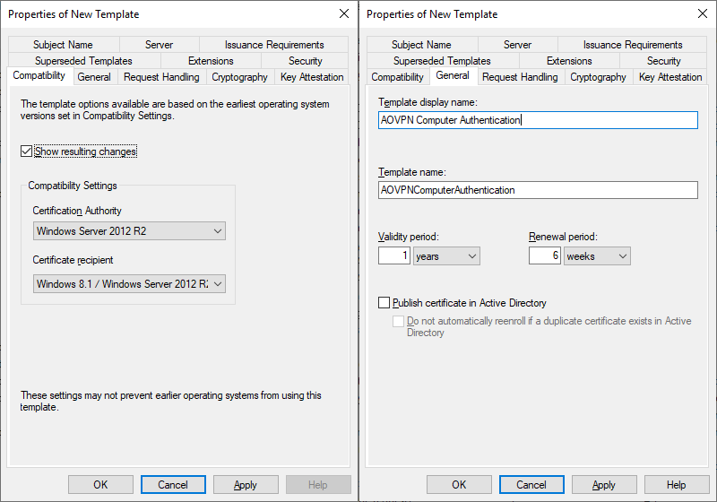Open Extensions tab in the right dialog
The height and width of the screenshot is (502, 717).
[x=569, y=61]
